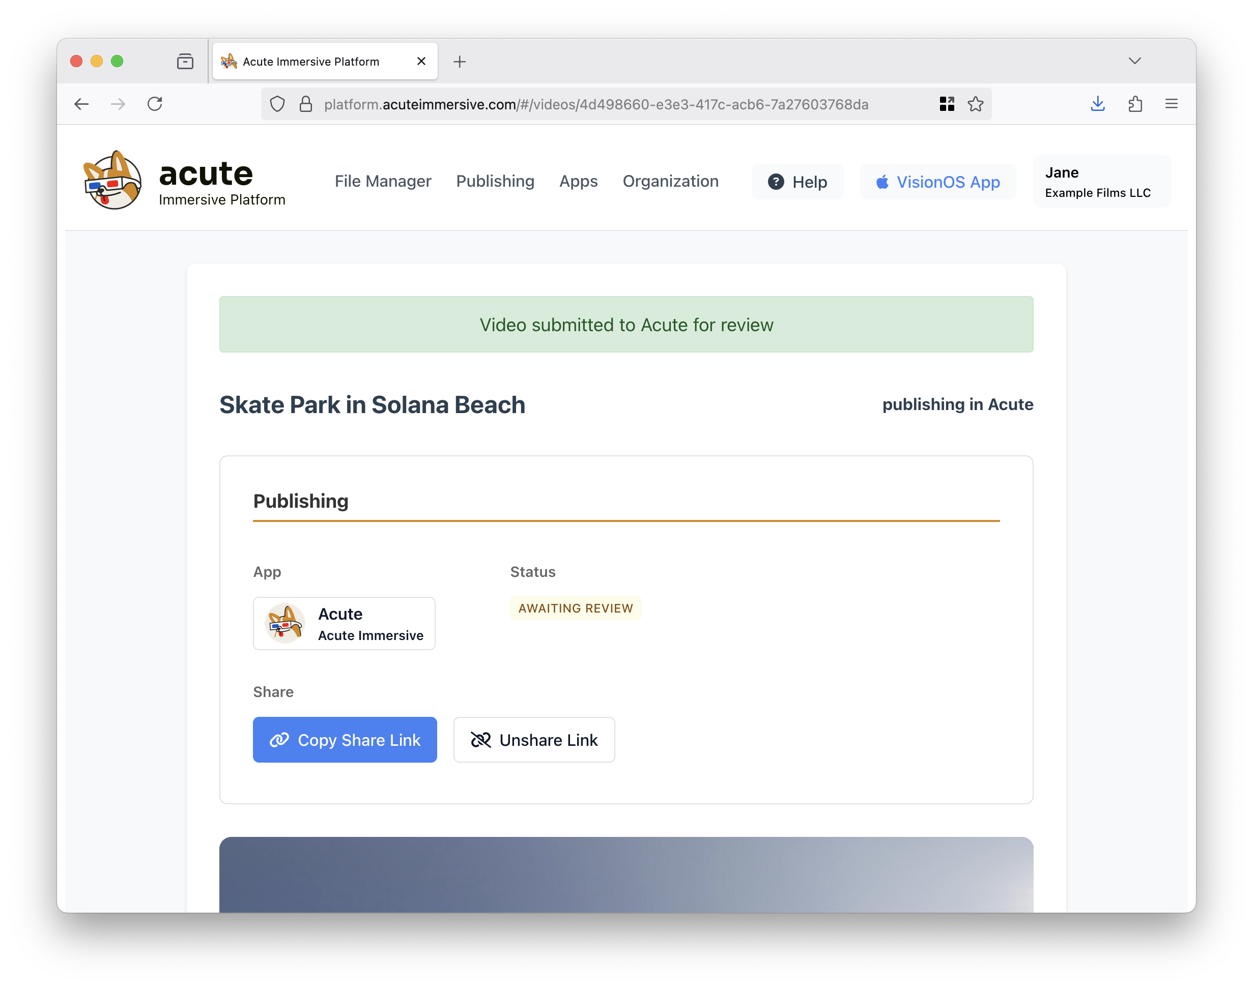Open the extensions puzzle icon

(1135, 104)
